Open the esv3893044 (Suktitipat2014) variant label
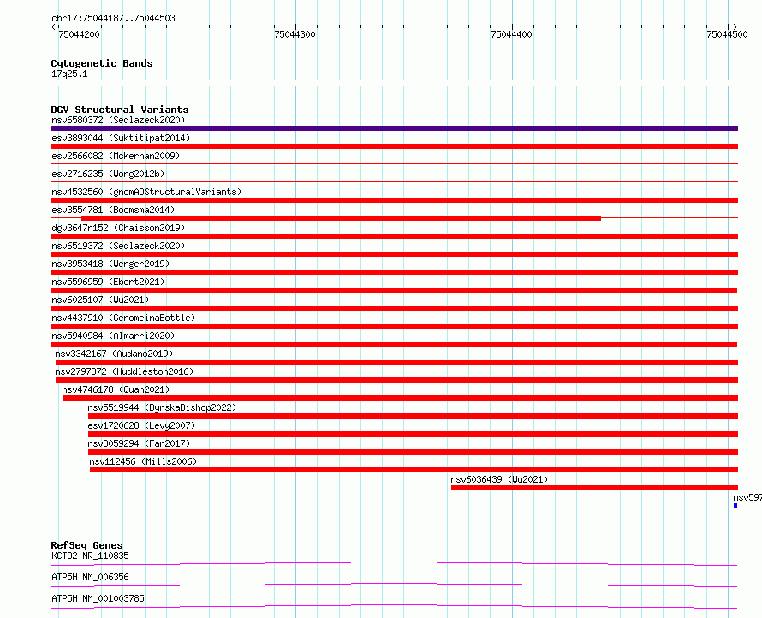 tap(121, 138)
